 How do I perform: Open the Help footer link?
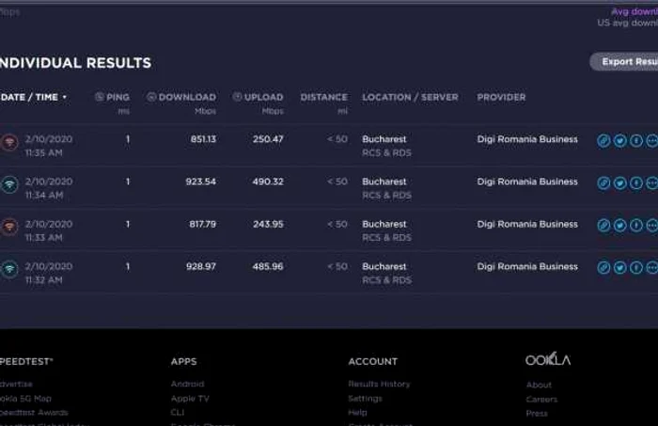click(357, 413)
